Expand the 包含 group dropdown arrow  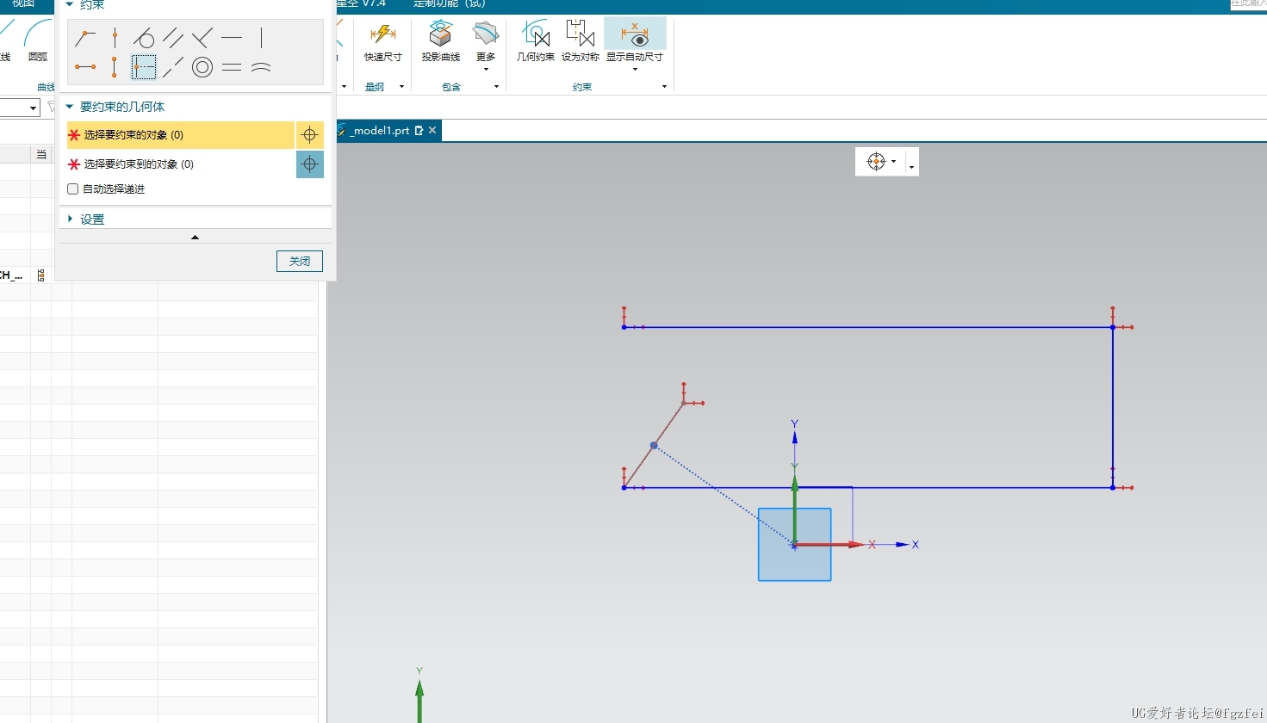click(496, 87)
